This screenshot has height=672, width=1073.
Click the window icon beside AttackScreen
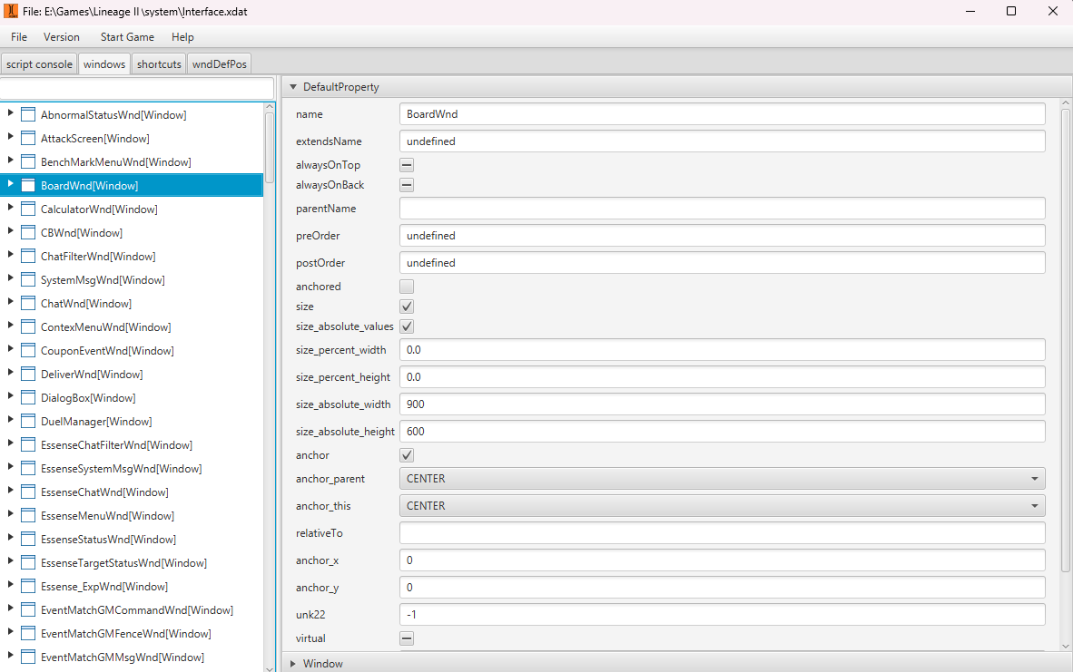click(28, 138)
